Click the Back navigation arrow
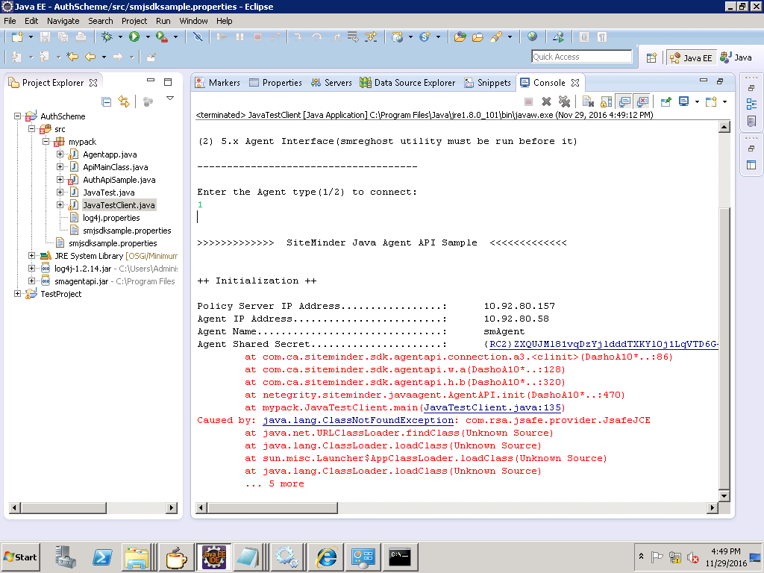This screenshot has height=573, width=764. [x=90, y=57]
